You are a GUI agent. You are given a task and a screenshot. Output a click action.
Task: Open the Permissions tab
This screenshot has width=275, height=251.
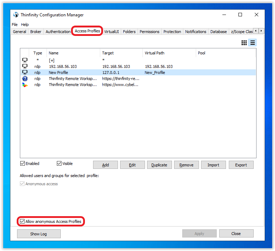(150, 32)
